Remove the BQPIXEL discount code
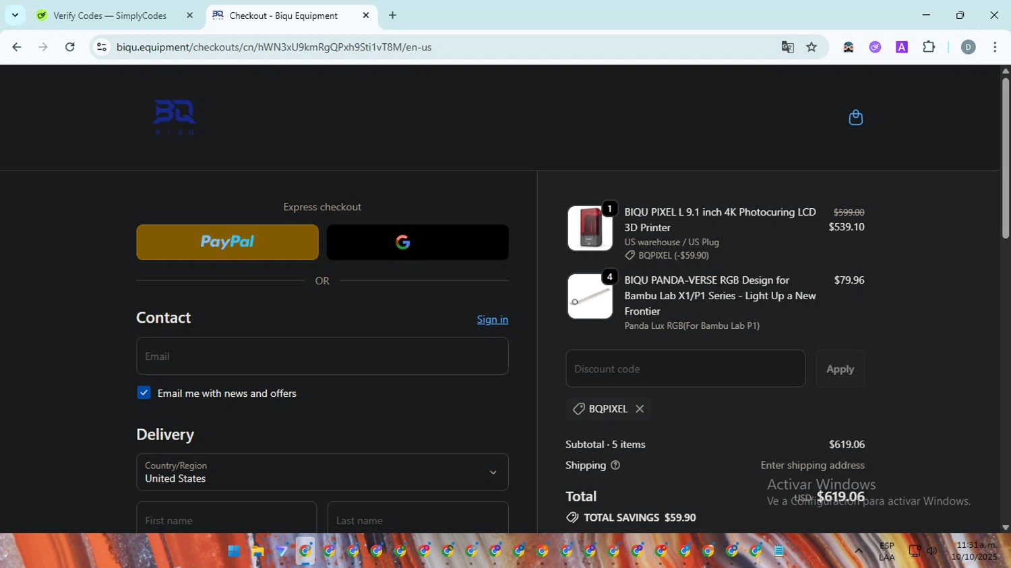Viewport: 1011px width, 568px height. [x=640, y=409]
